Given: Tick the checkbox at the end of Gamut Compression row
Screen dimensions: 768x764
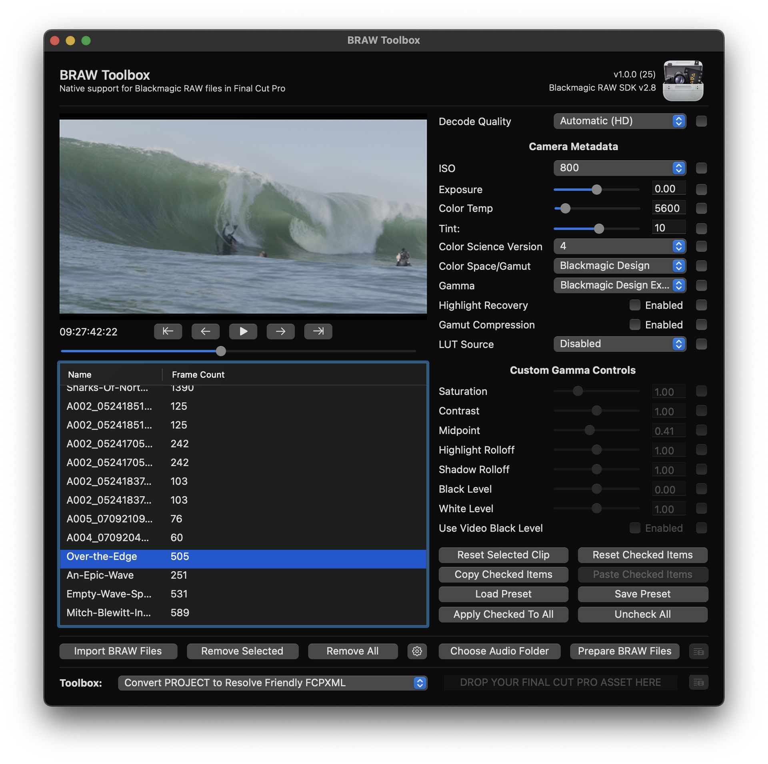Looking at the screenshot, I should 701,324.
